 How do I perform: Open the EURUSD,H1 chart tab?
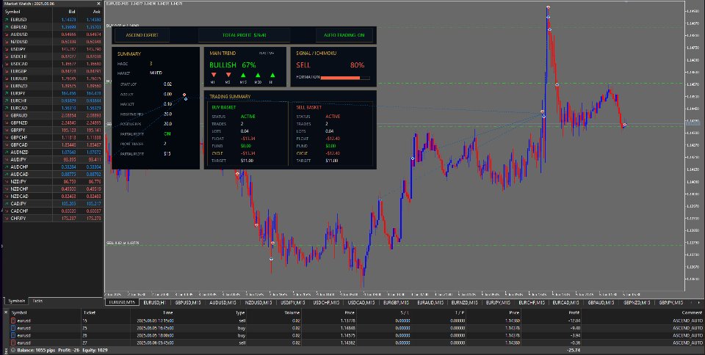155,302
